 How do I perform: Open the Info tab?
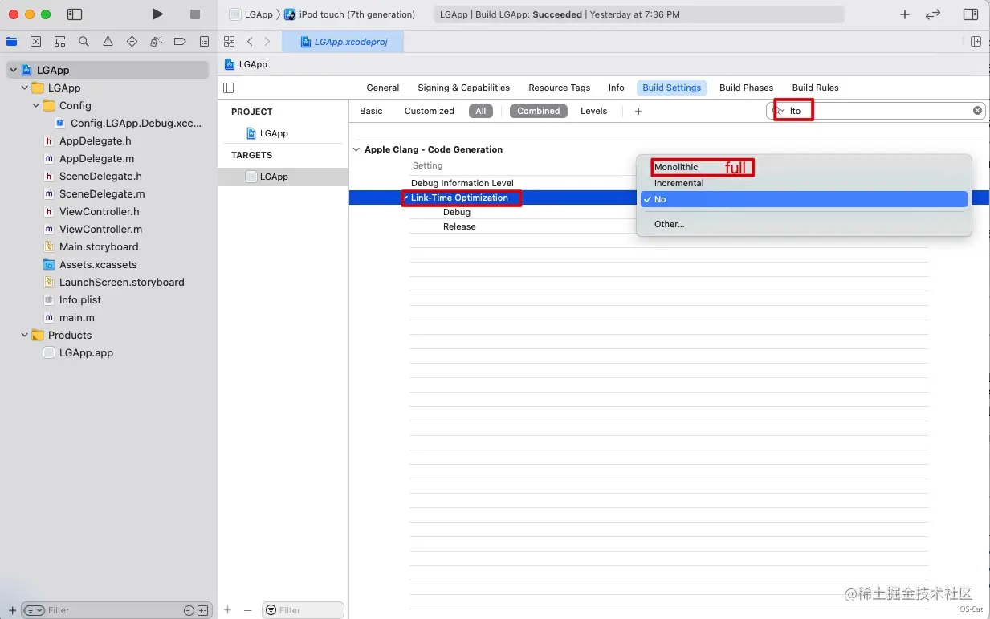click(617, 88)
